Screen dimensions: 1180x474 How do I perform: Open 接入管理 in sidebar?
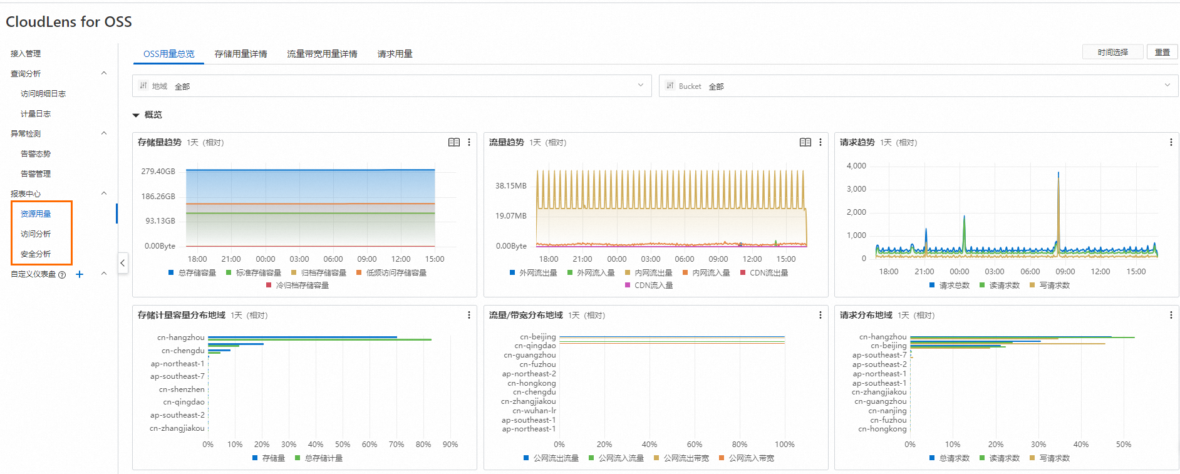pos(26,54)
